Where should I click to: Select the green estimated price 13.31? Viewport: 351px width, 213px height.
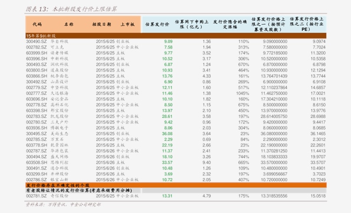[x=167, y=196]
